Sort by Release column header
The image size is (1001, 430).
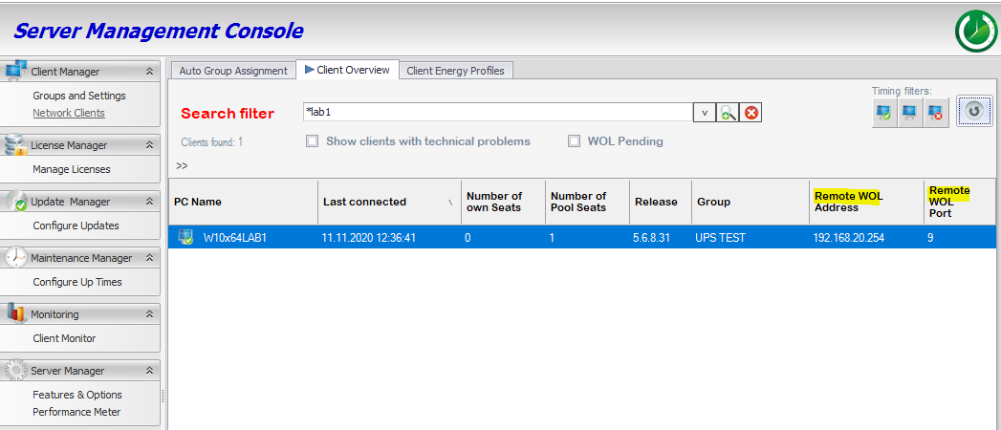point(661,202)
